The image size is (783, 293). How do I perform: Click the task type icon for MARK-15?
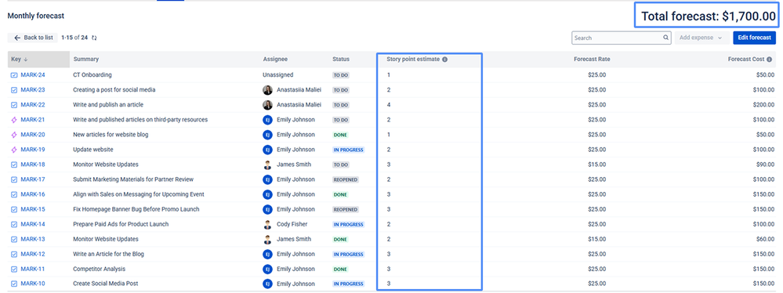tap(14, 209)
